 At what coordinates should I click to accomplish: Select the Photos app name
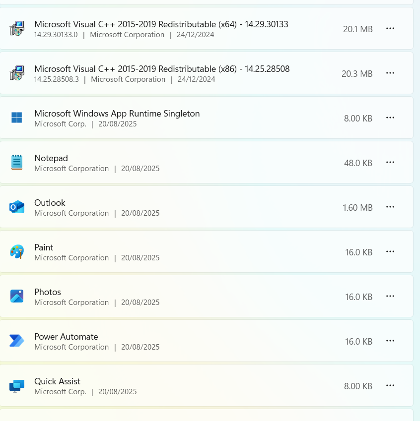(48, 292)
